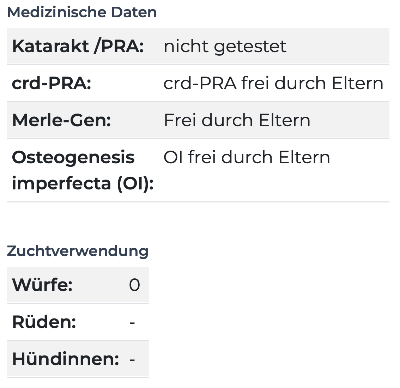Select the Rüden label
This screenshot has width=400, height=388.
pyautogui.click(x=44, y=322)
